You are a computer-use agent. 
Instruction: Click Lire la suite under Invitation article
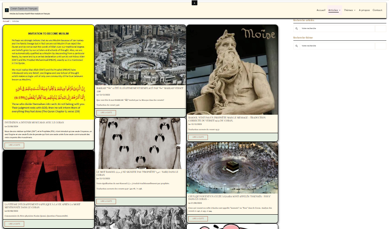[14, 145]
